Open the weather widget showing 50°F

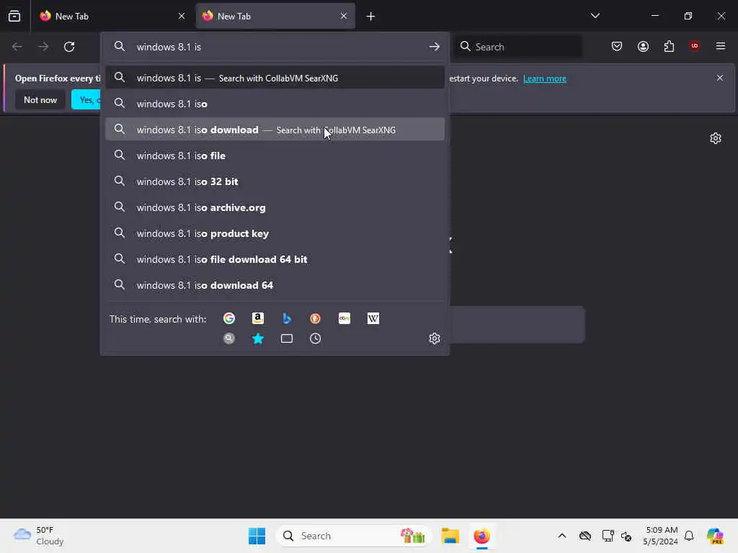tap(39, 536)
